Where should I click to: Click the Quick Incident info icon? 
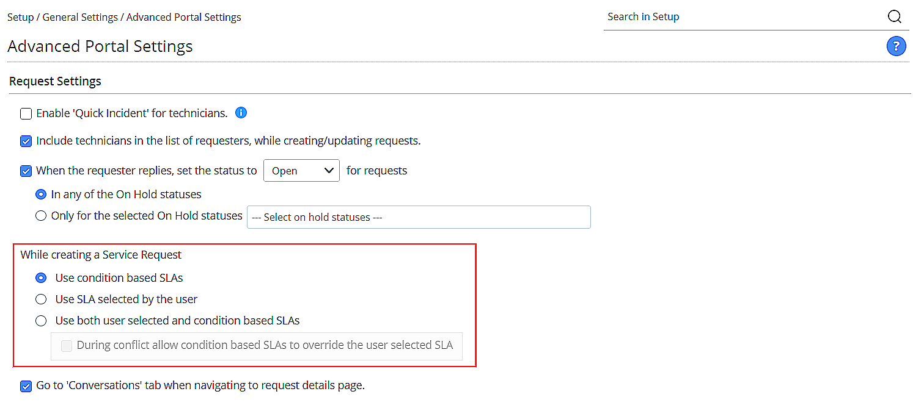click(x=241, y=113)
